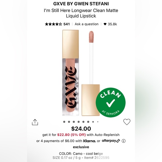Image resolution: width=162 pixels, height=162 pixels.
Task: Jump to the fourth carousel dot
Action: click(78, 122)
